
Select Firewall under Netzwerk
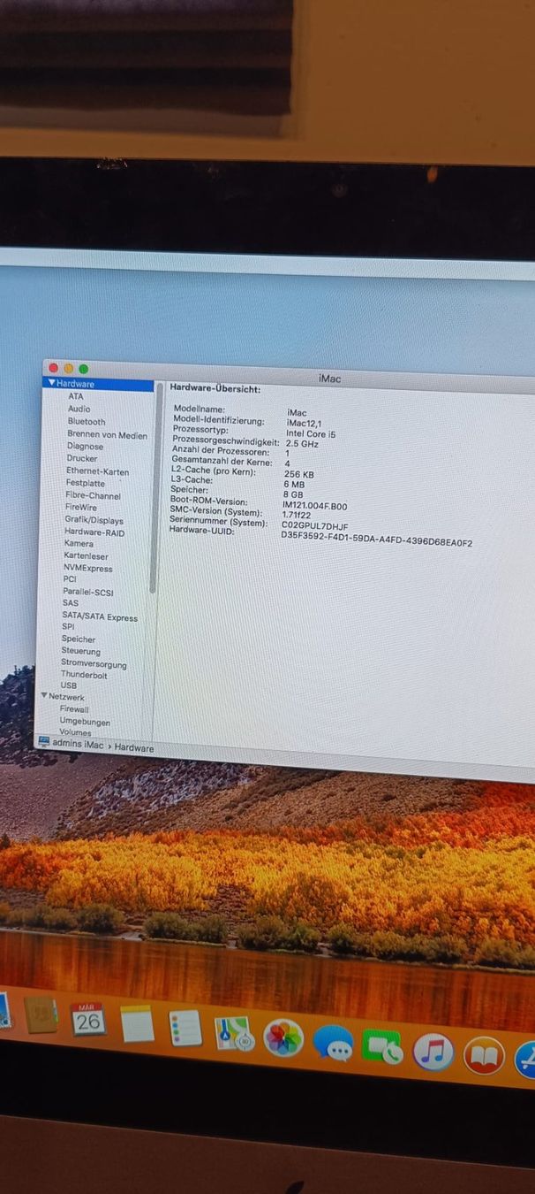pyautogui.click(x=74, y=709)
